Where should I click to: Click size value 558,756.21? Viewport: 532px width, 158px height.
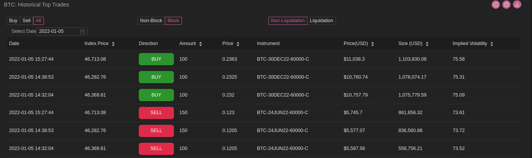tap(410, 148)
